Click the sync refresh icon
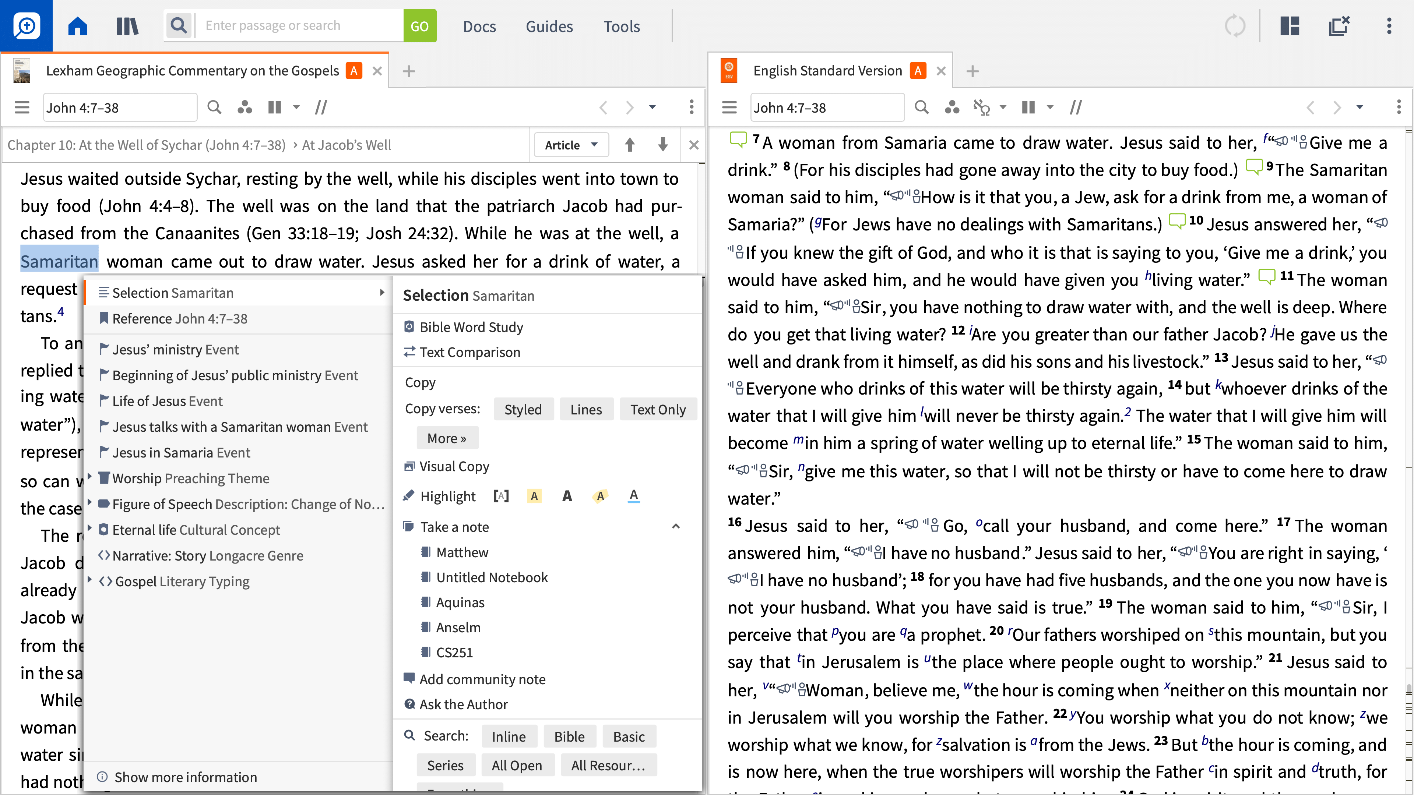The image size is (1414, 795). click(1235, 26)
